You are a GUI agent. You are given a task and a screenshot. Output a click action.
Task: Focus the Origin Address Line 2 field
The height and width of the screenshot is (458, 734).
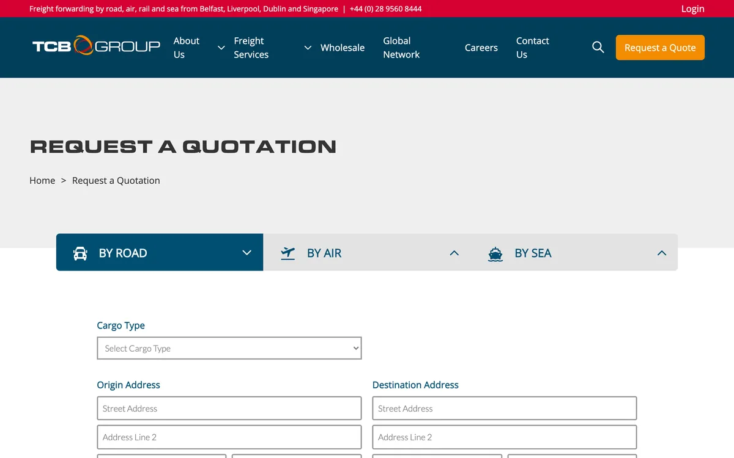coord(229,437)
